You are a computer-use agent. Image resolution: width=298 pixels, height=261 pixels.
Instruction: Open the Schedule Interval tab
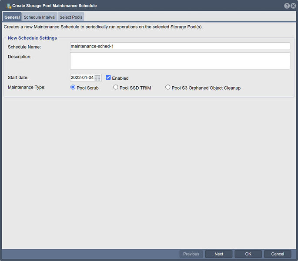pos(40,17)
